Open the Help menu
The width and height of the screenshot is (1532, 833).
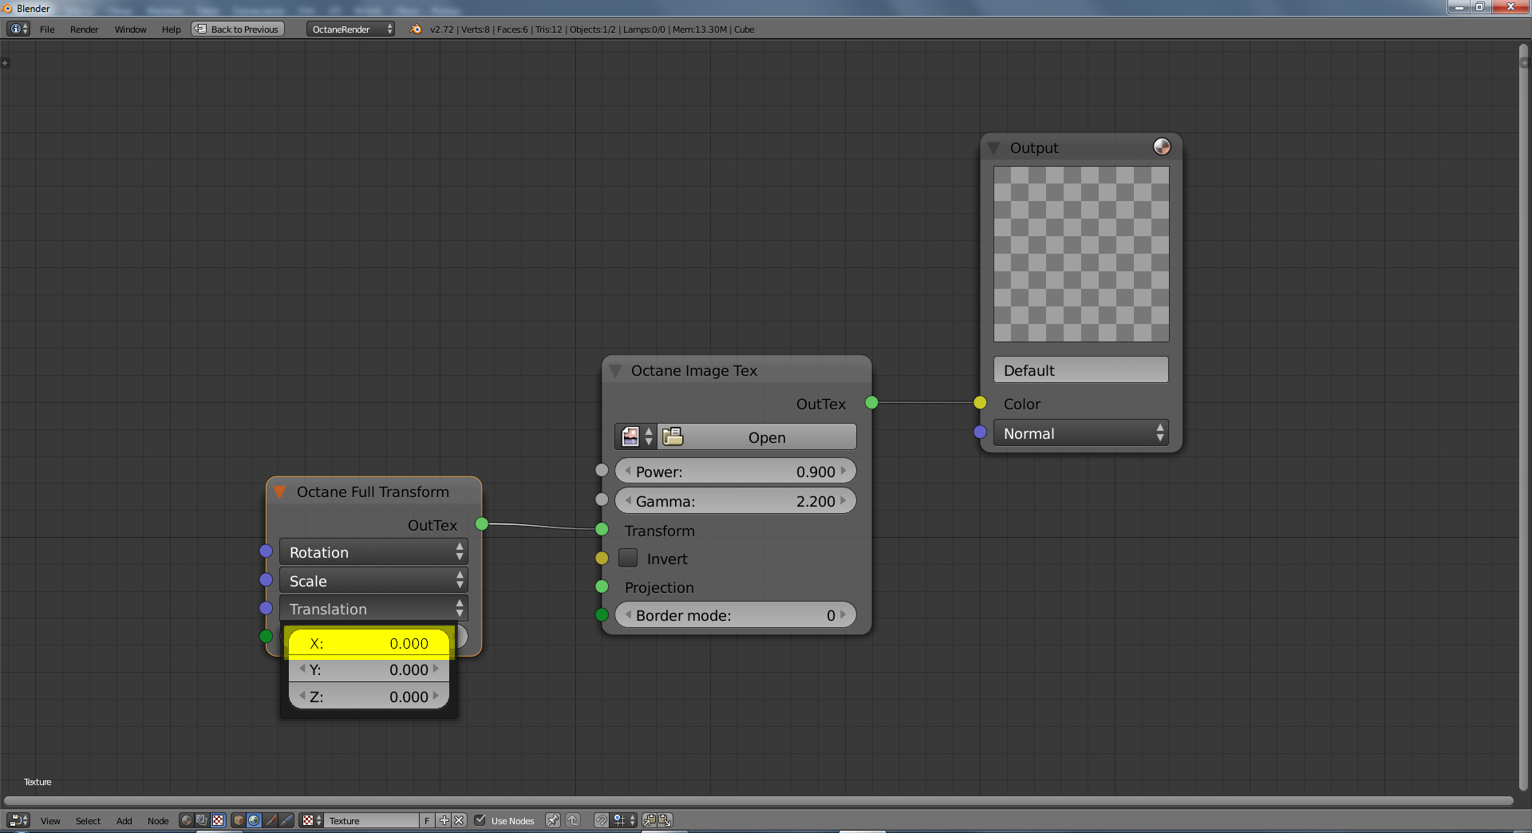click(171, 30)
